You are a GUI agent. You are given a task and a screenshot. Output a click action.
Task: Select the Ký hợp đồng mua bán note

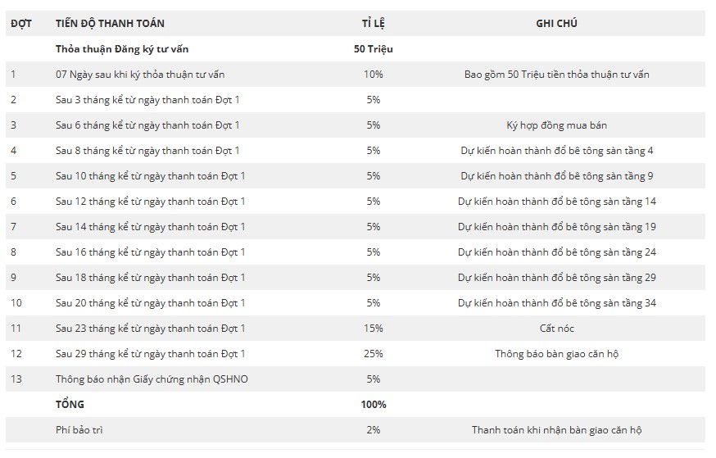[x=556, y=125]
